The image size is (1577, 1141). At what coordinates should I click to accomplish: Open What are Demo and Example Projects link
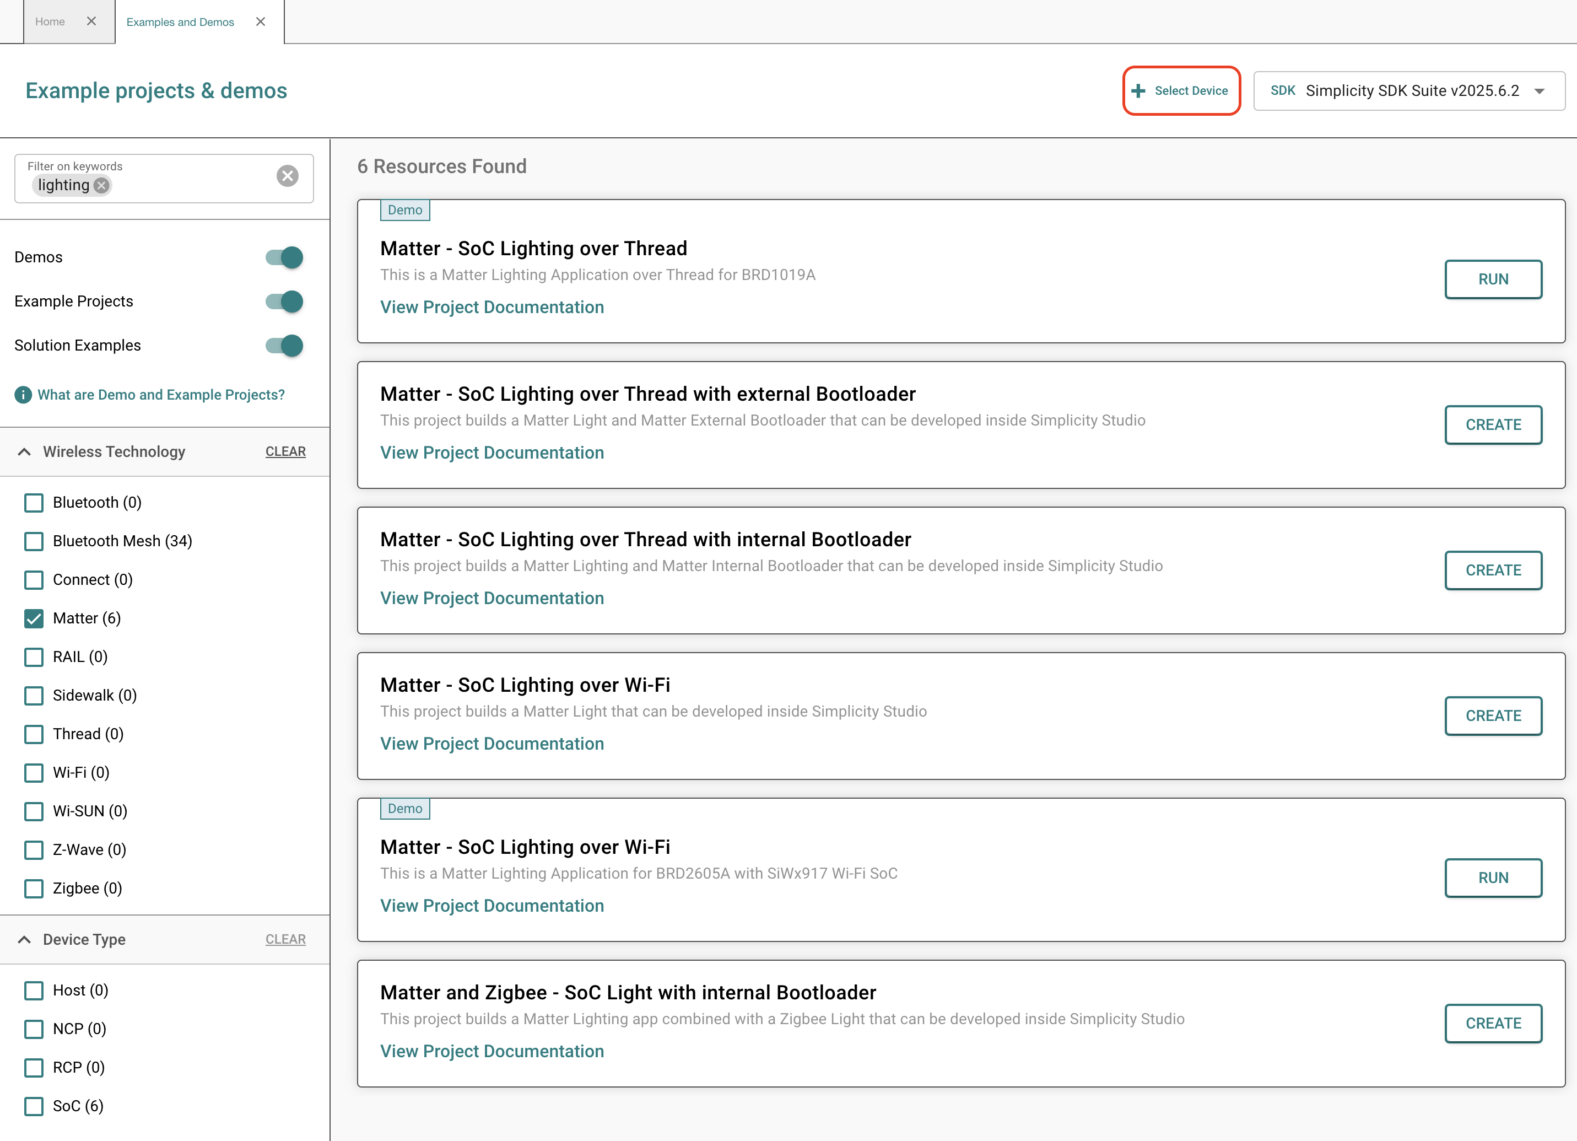click(x=161, y=395)
